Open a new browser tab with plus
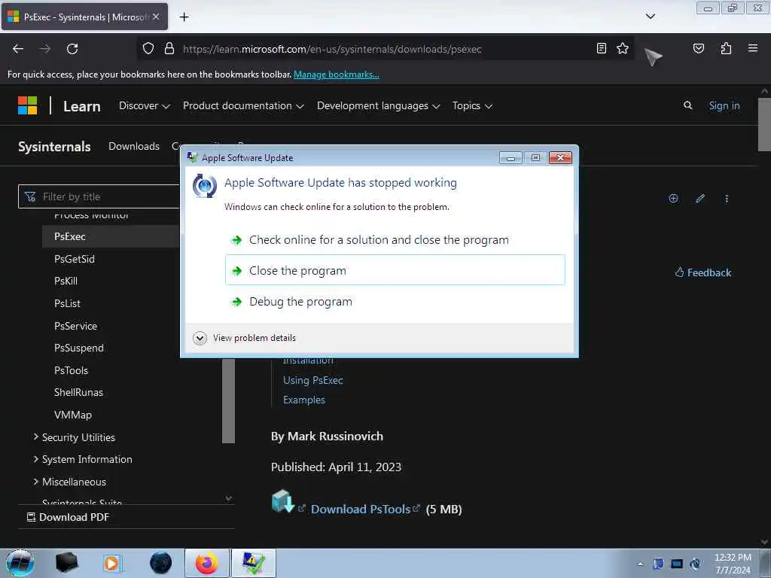771x578 pixels. [x=184, y=17]
